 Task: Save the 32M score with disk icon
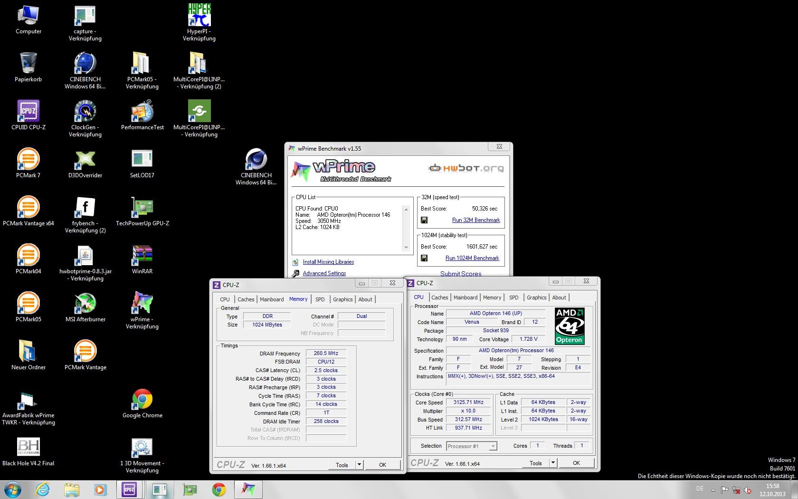coord(424,220)
